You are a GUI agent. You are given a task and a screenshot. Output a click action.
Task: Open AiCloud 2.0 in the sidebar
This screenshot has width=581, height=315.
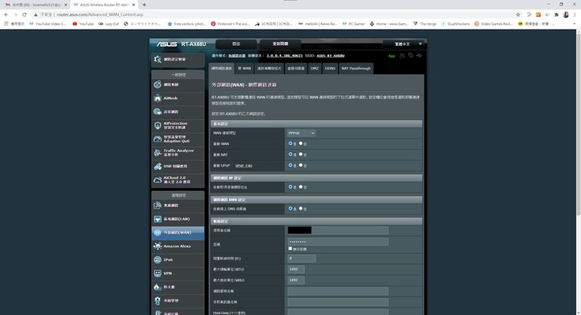click(x=178, y=180)
